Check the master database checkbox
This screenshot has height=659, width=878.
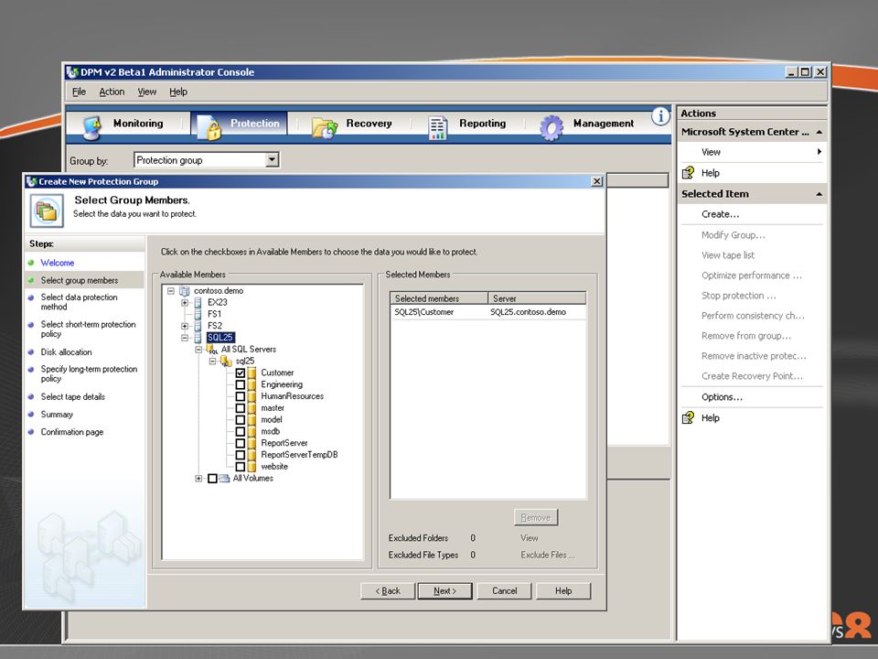(241, 408)
